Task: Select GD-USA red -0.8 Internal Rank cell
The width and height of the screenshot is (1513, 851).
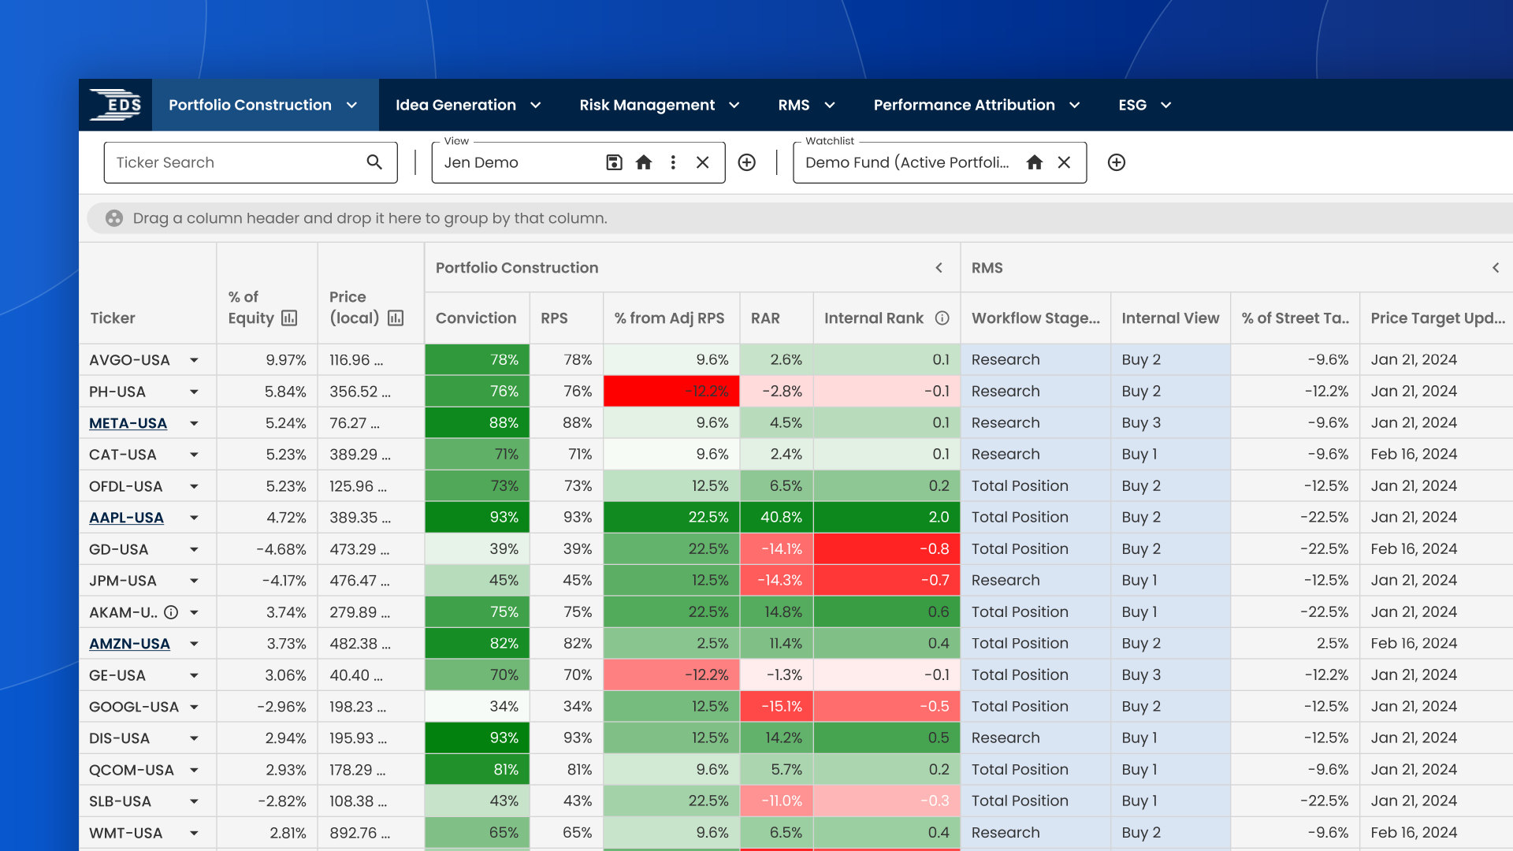Action: pos(887,549)
